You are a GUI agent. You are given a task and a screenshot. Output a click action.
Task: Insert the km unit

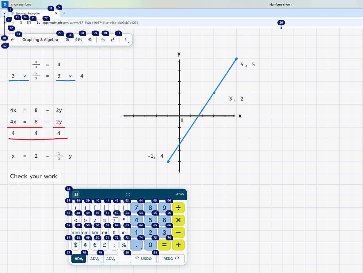[95, 233]
